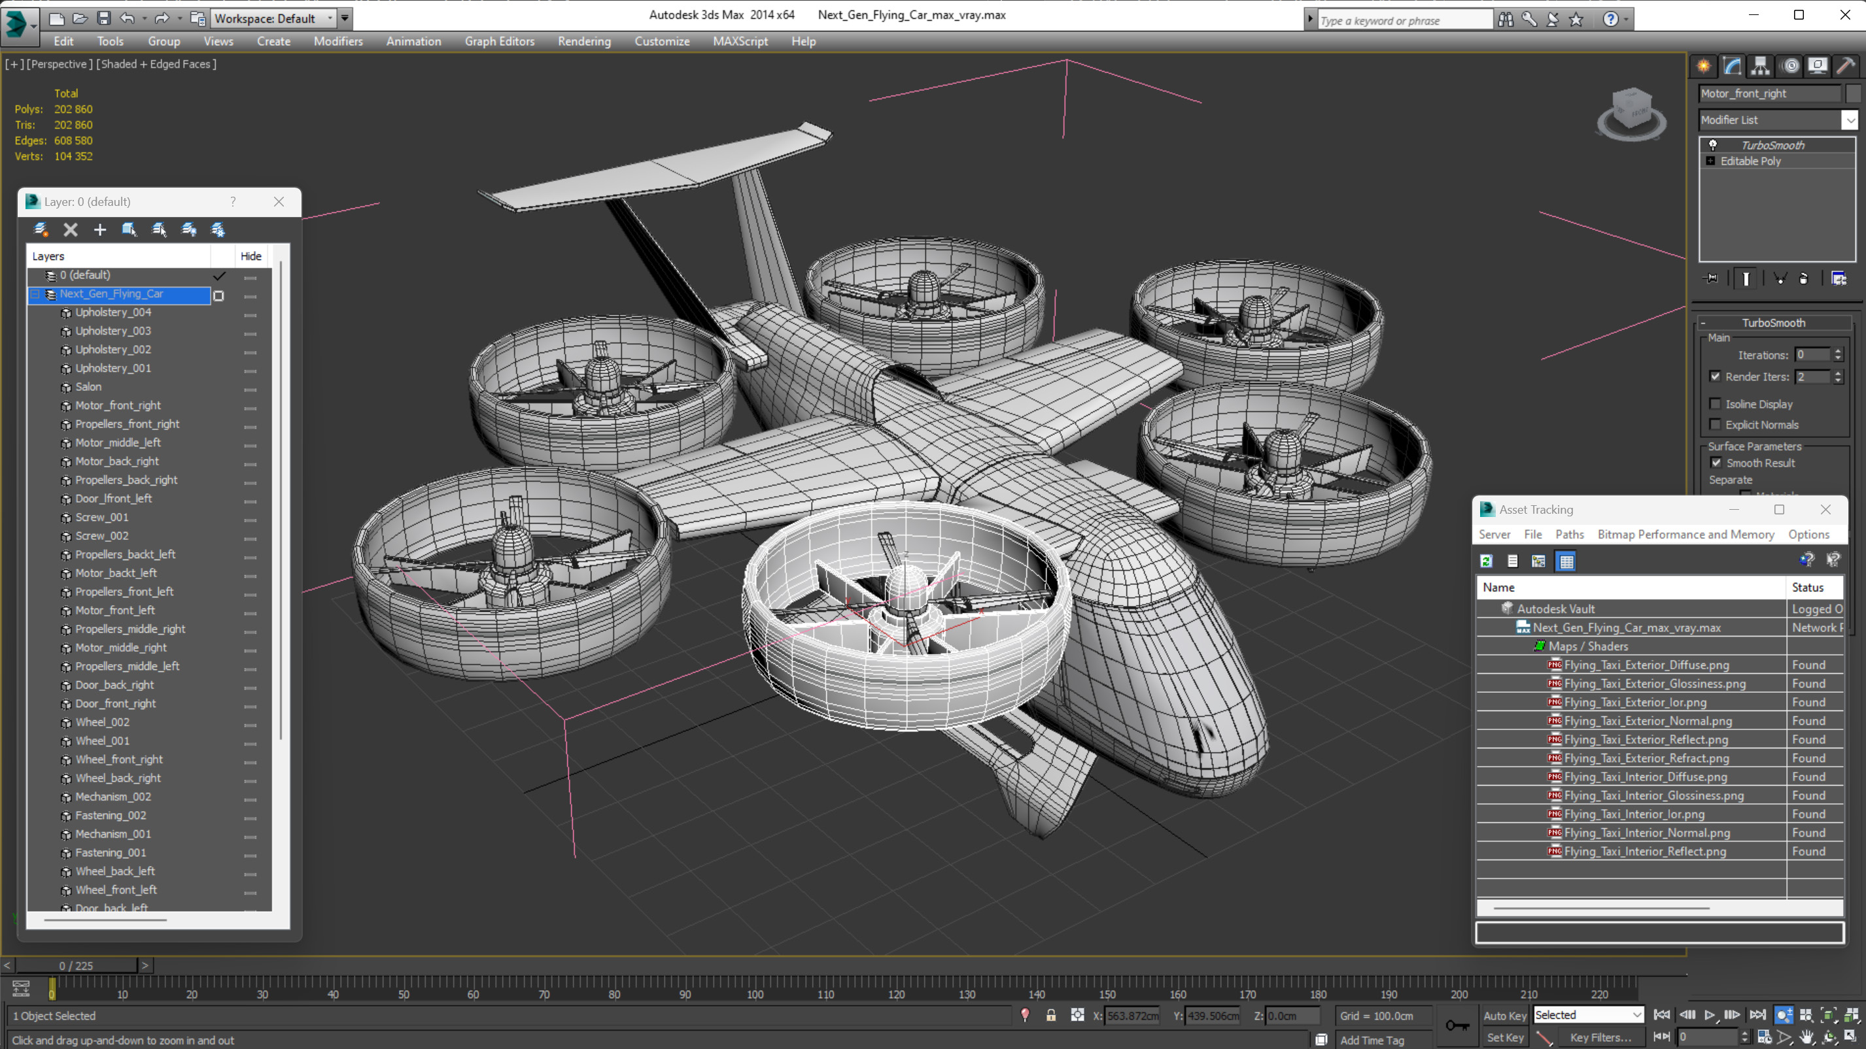Open the help question mark dropdown arrow

tap(1626, 20)
